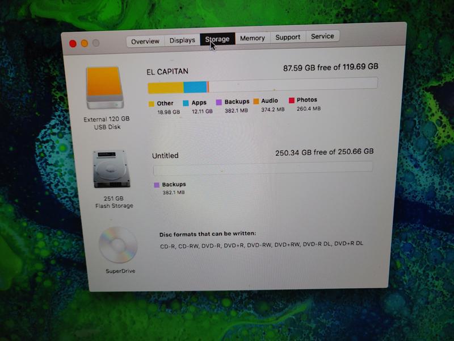
Task: Click the "External 120 GB USB Disk" label
Action: (107, 123)
